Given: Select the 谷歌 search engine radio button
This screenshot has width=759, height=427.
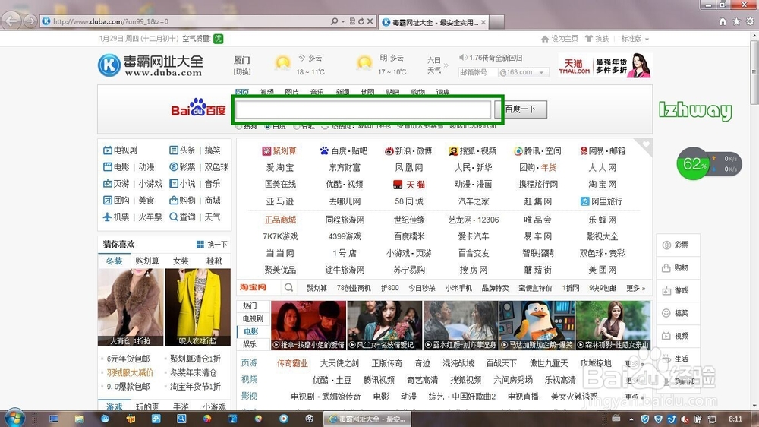Looking at the screenshot, I should (296, 126).
